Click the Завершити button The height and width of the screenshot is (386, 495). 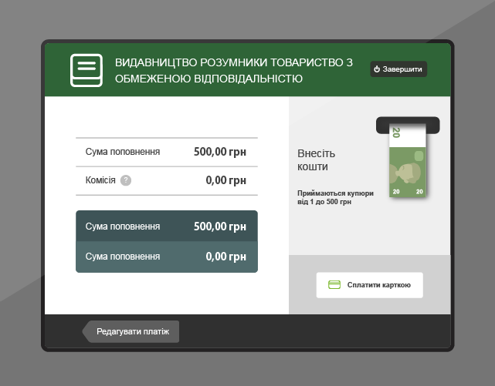[x=398, y=69]
